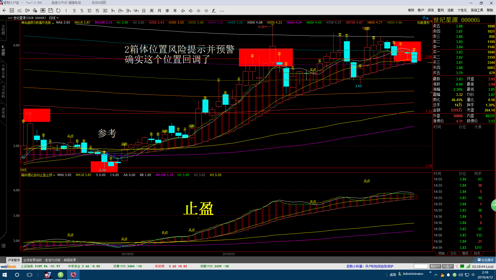
Task: Open the 账户 menu
Action: (421, 10)
